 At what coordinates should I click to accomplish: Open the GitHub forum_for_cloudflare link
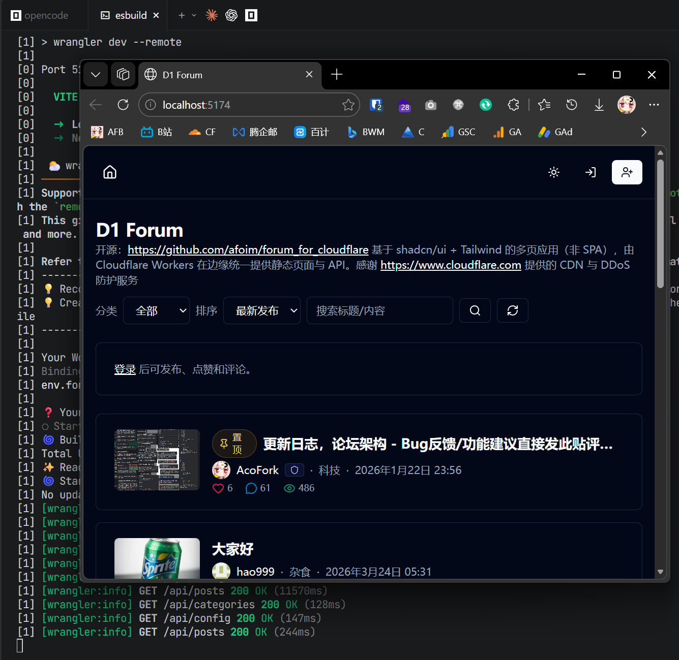coord(248,250)
